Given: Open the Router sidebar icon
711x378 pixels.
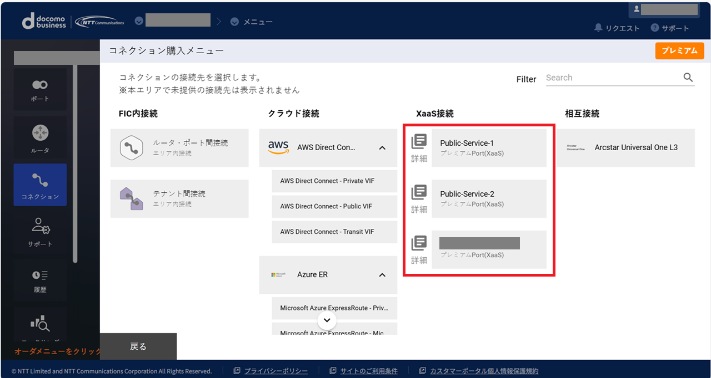Looking at the screenshot, I should point(40,138).
